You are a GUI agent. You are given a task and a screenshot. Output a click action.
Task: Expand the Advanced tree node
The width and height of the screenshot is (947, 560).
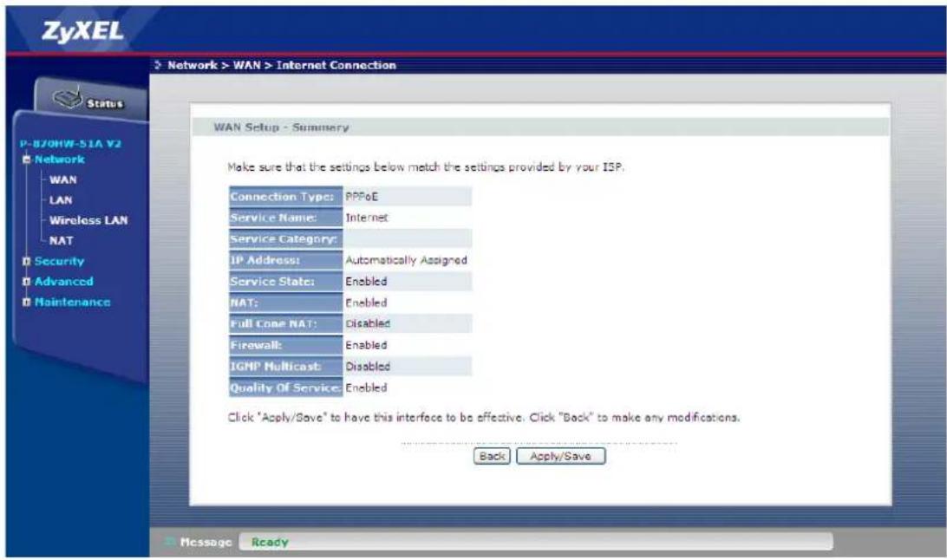point(26,282)
